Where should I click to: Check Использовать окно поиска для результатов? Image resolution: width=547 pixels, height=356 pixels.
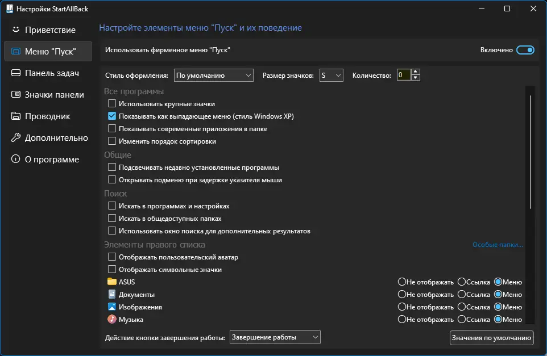[111, 231]
